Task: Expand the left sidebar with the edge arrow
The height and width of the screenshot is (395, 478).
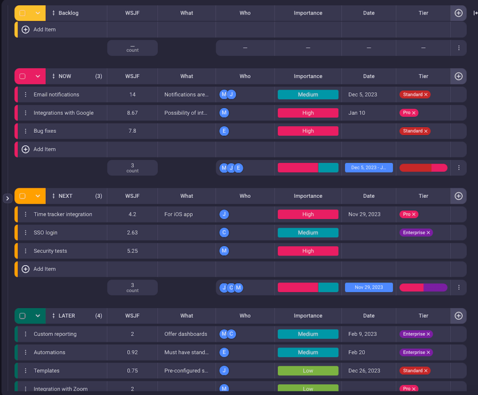Action: click(7, 198)
